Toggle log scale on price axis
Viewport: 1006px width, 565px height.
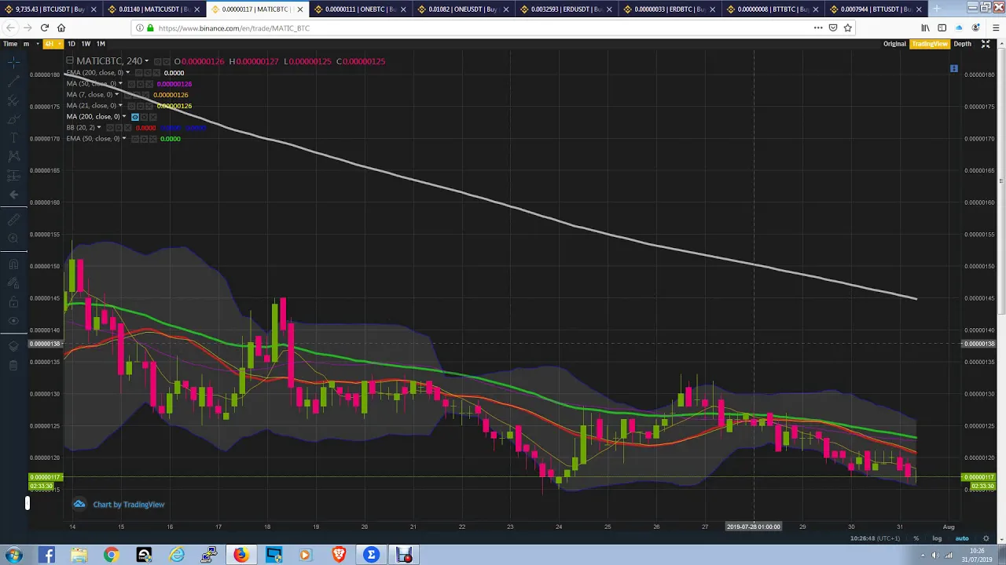[937, 538]
